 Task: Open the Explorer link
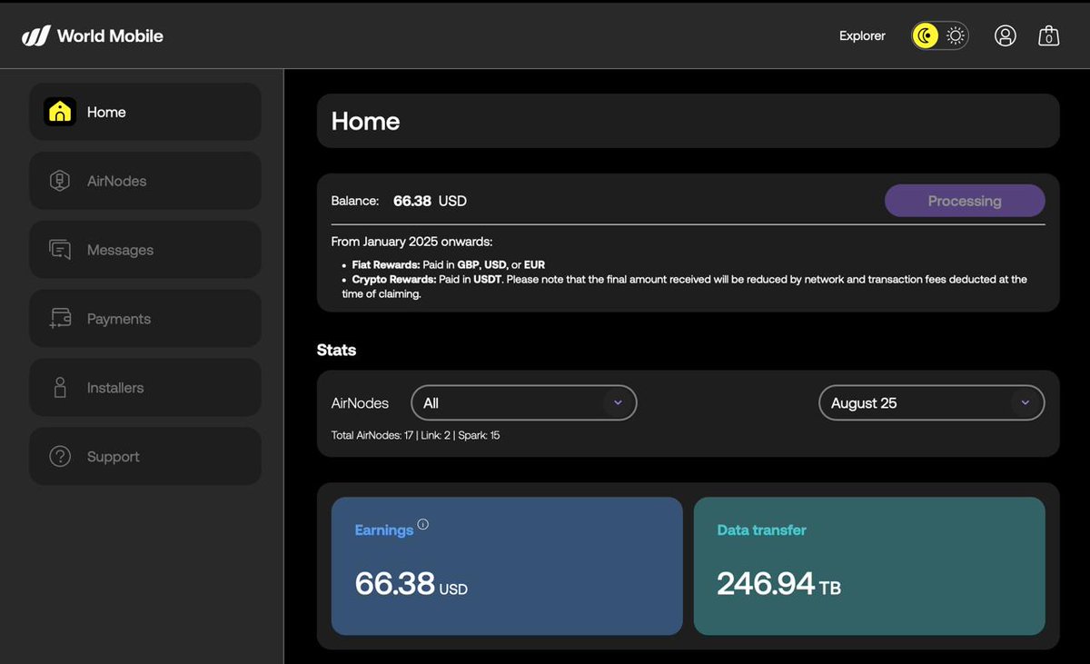[862, 36]
